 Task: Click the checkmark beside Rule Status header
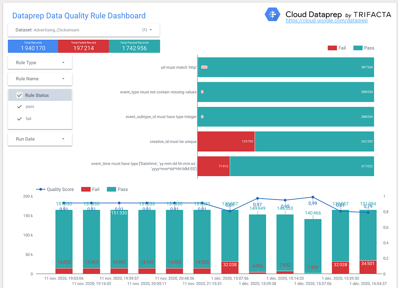[20, 95]
